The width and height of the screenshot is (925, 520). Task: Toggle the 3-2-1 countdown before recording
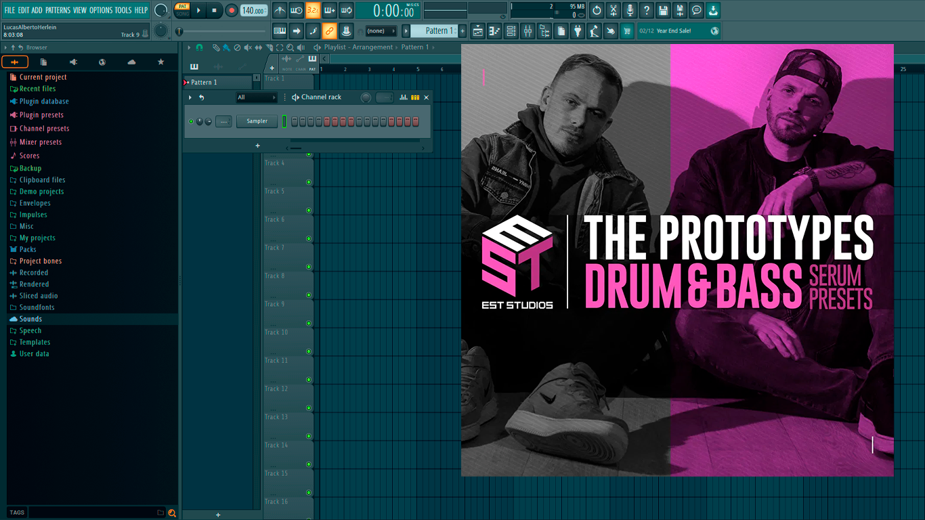[x=313, y=10]
